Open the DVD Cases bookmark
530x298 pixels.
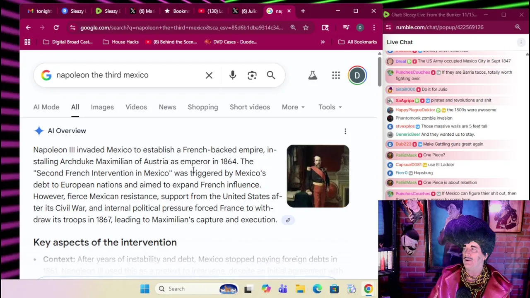(231, 42)
